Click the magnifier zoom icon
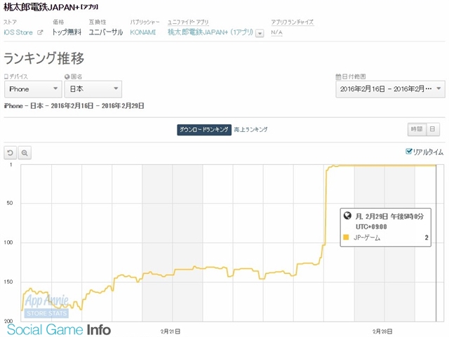 [25, 153]
